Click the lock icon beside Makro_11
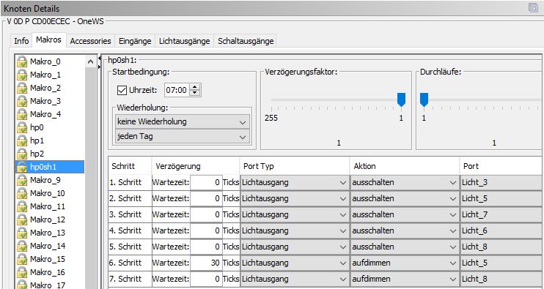The width and height of the screenshot is (544, 289). (x=22, y=206)
